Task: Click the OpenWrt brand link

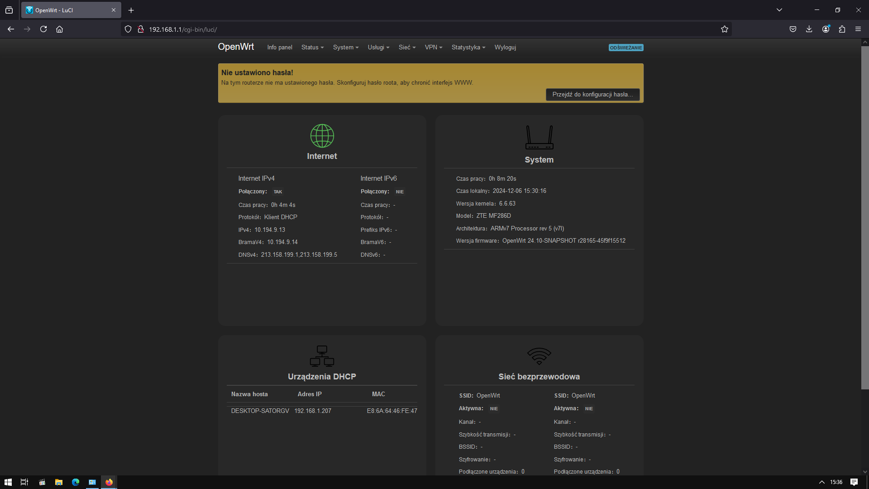Action: tap(236, 47)
